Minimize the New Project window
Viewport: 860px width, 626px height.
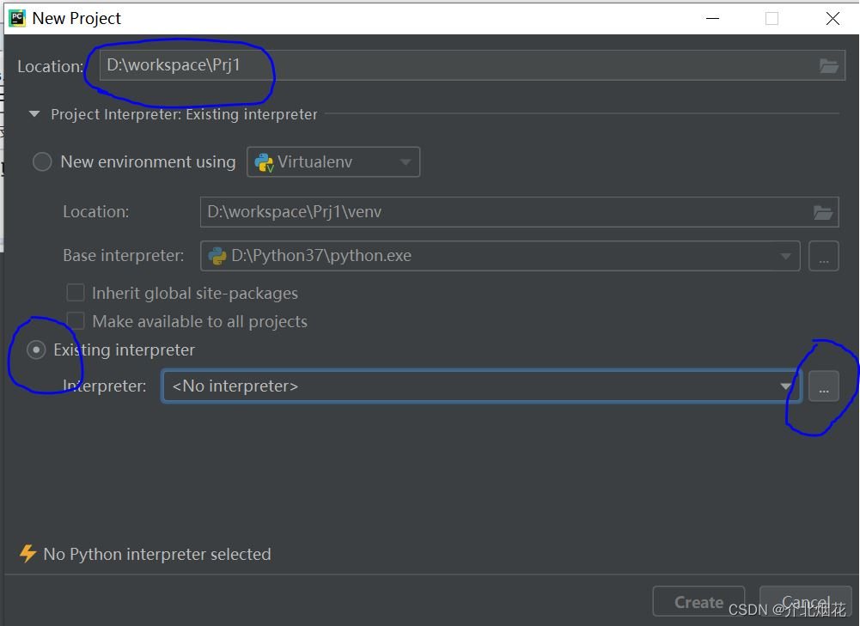click(x=712, y=18)
